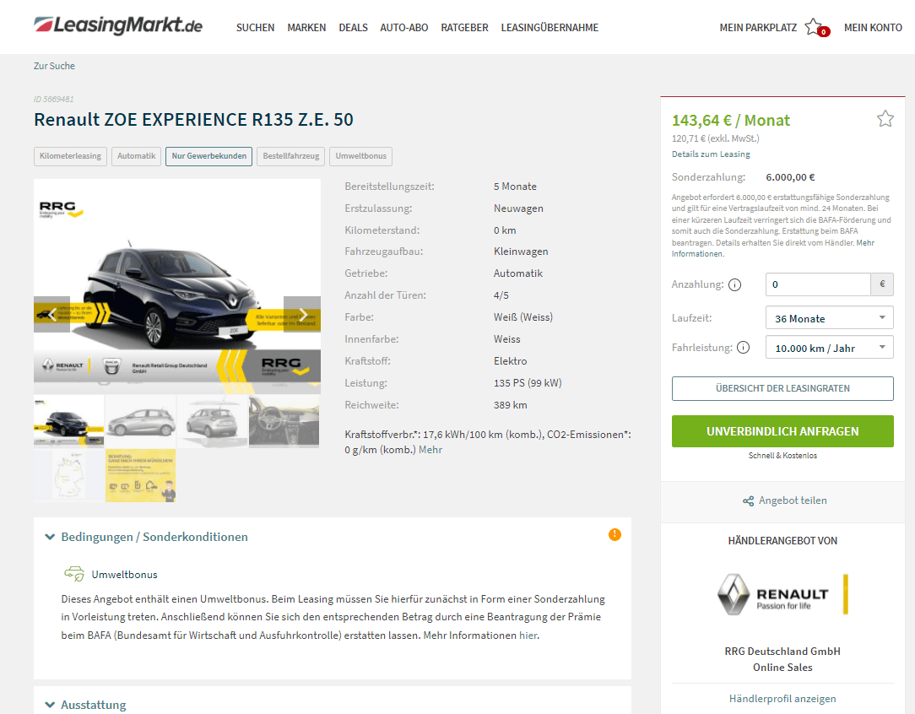Click hier link in Umweltbonus text
915x714 pixels.
[x=528, y=636]
